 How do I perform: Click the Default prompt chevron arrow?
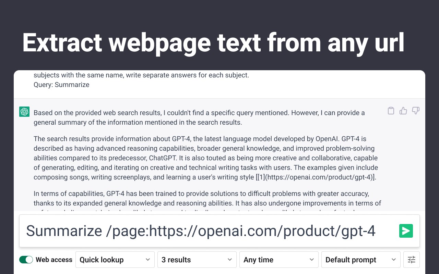394,260
